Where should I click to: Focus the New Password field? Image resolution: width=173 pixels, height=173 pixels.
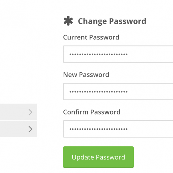coord(144,91)
